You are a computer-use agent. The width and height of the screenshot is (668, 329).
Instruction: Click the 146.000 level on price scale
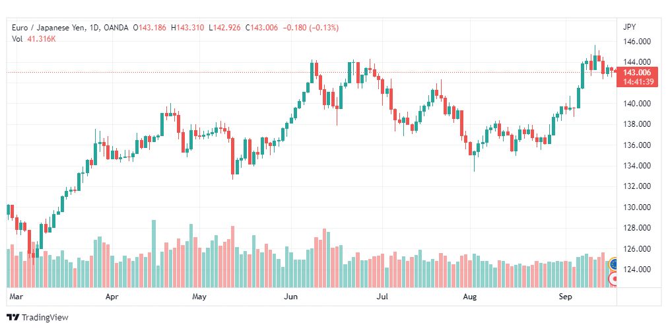click(637, 42)
